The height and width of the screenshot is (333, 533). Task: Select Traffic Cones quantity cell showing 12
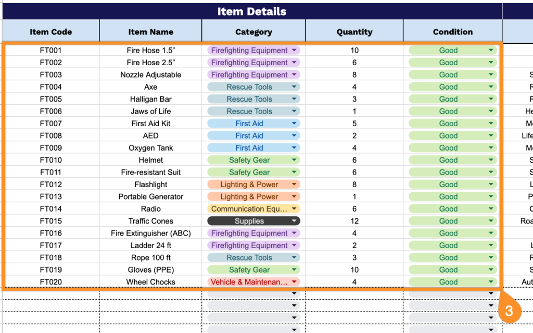click(354, 221)
